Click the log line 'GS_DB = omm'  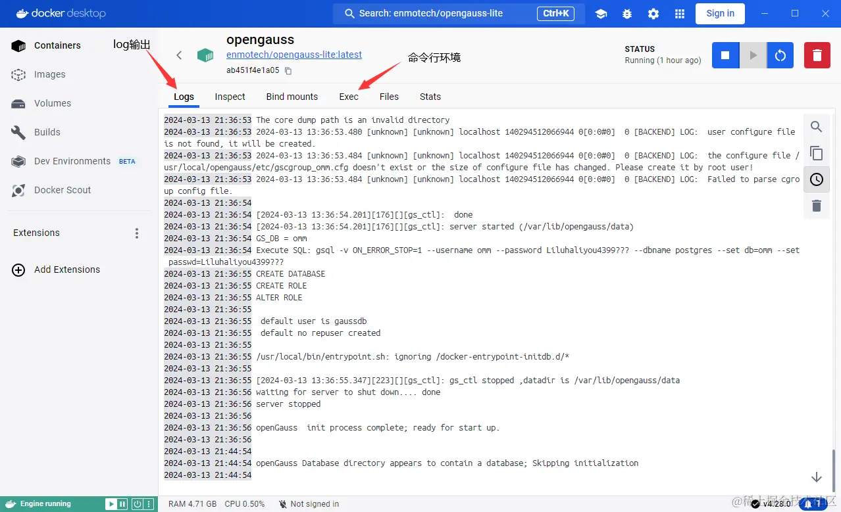pyautogui.click(x=281, y=239)
